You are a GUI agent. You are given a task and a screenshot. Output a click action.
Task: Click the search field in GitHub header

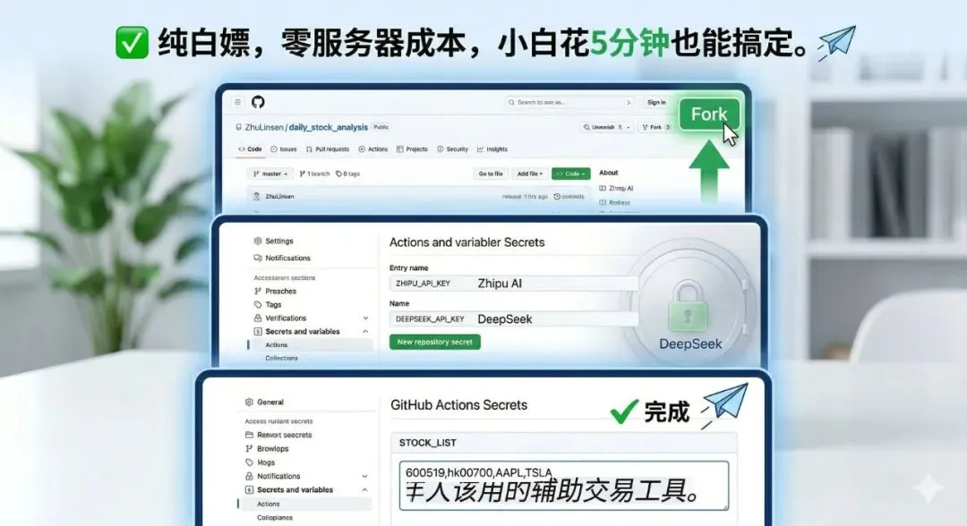pos(569,102)
